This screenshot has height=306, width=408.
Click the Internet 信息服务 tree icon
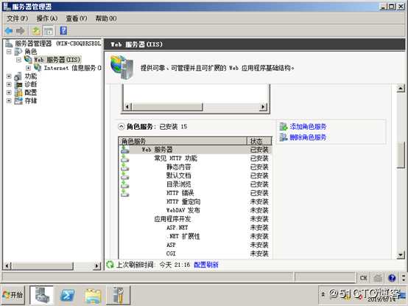click(x=38, y=68)
